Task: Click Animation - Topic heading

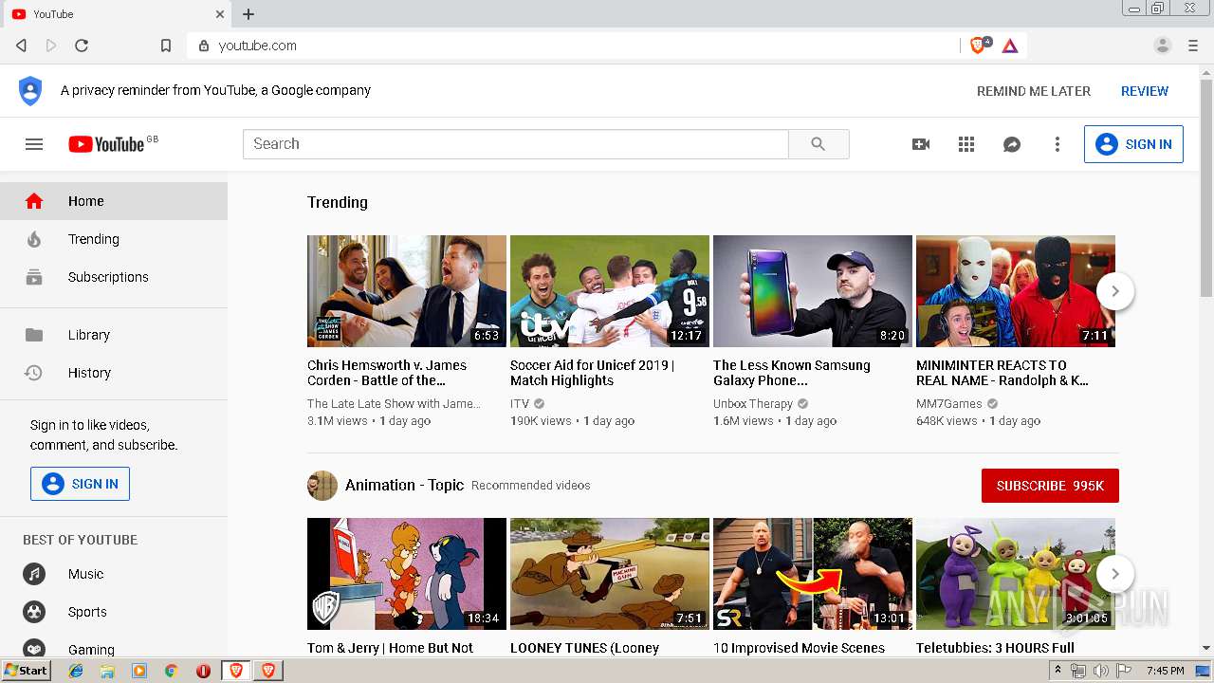Action: 404,485
